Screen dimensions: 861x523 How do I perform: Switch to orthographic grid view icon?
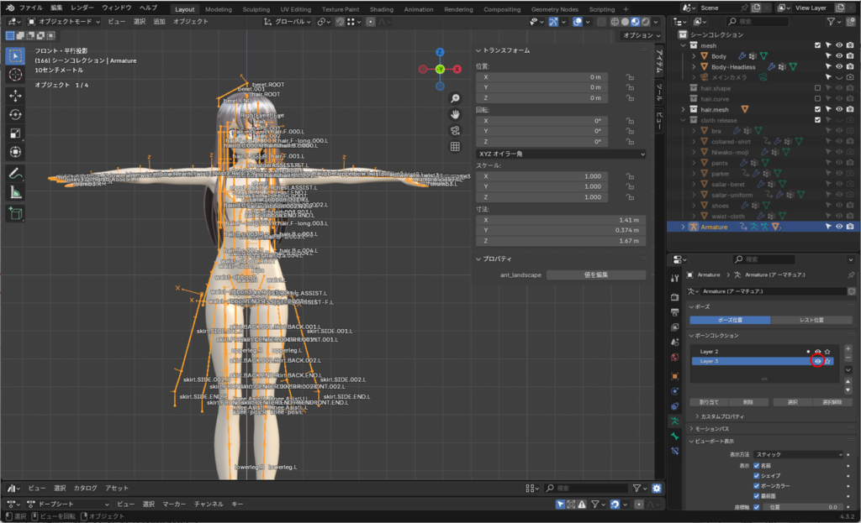tap(455, 146)
